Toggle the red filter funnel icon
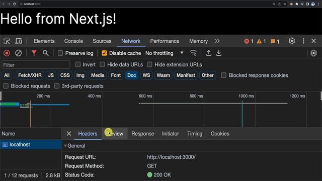This screenshot has height=181, width=322. (x=34, y=53)
